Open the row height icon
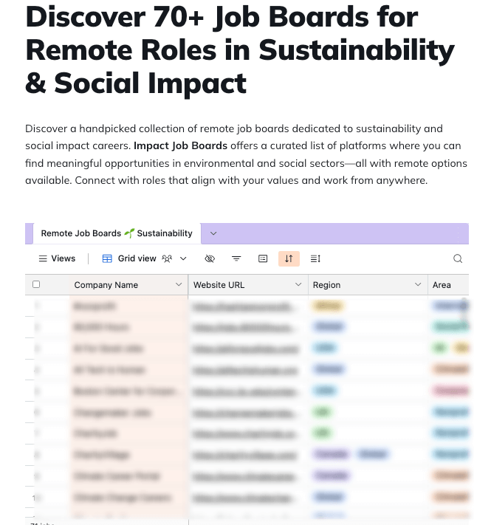 click(315, 258)
